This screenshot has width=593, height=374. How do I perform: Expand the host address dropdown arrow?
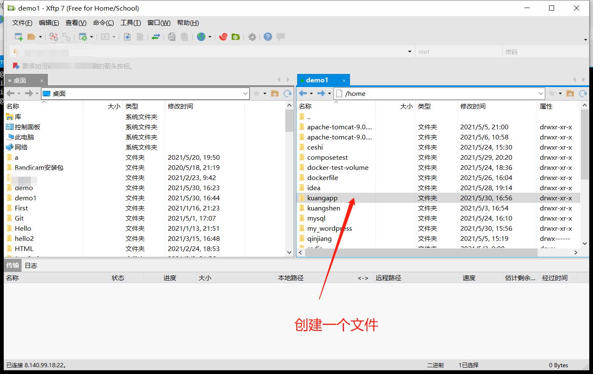coord(410,52)
